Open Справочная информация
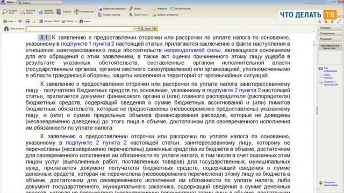344x193 pixels. click(x=112, y=9)
